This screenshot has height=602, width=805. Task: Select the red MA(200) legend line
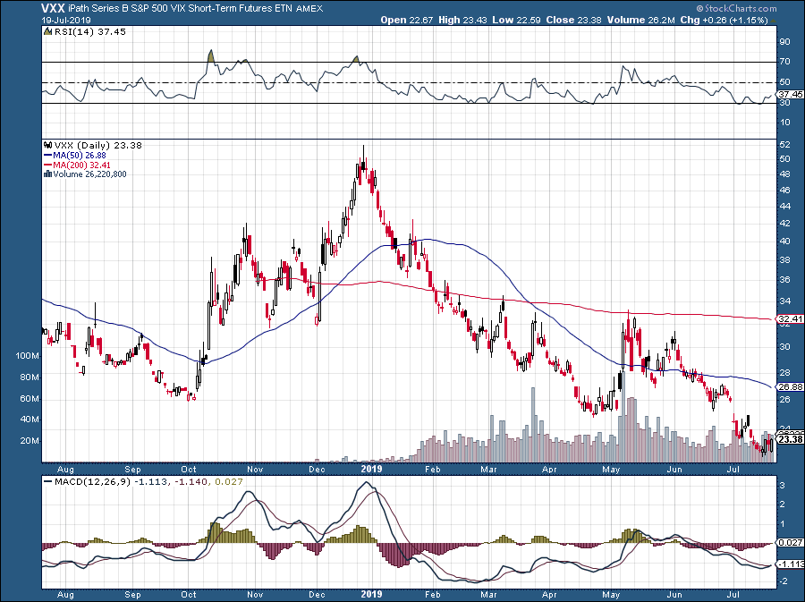point(48,165)
